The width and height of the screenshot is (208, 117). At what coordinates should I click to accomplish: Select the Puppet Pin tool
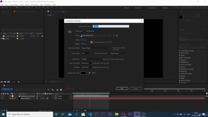[52, 8]
